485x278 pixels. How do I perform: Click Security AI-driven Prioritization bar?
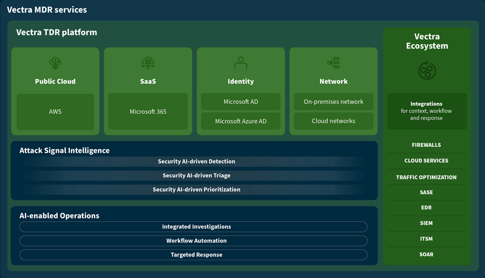tap(194, 190)
